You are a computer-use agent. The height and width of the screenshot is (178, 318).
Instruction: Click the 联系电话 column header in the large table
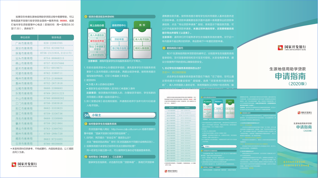click(x=56, y=37)
